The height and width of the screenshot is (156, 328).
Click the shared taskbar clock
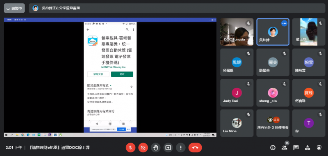coord(206,135)
